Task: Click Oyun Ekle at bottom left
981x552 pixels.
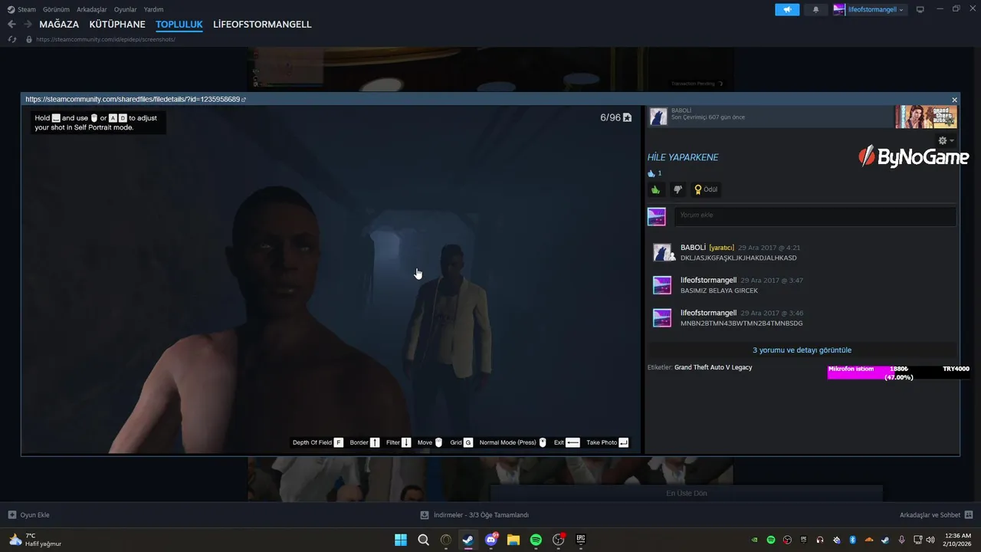Action: click(29, 515)
